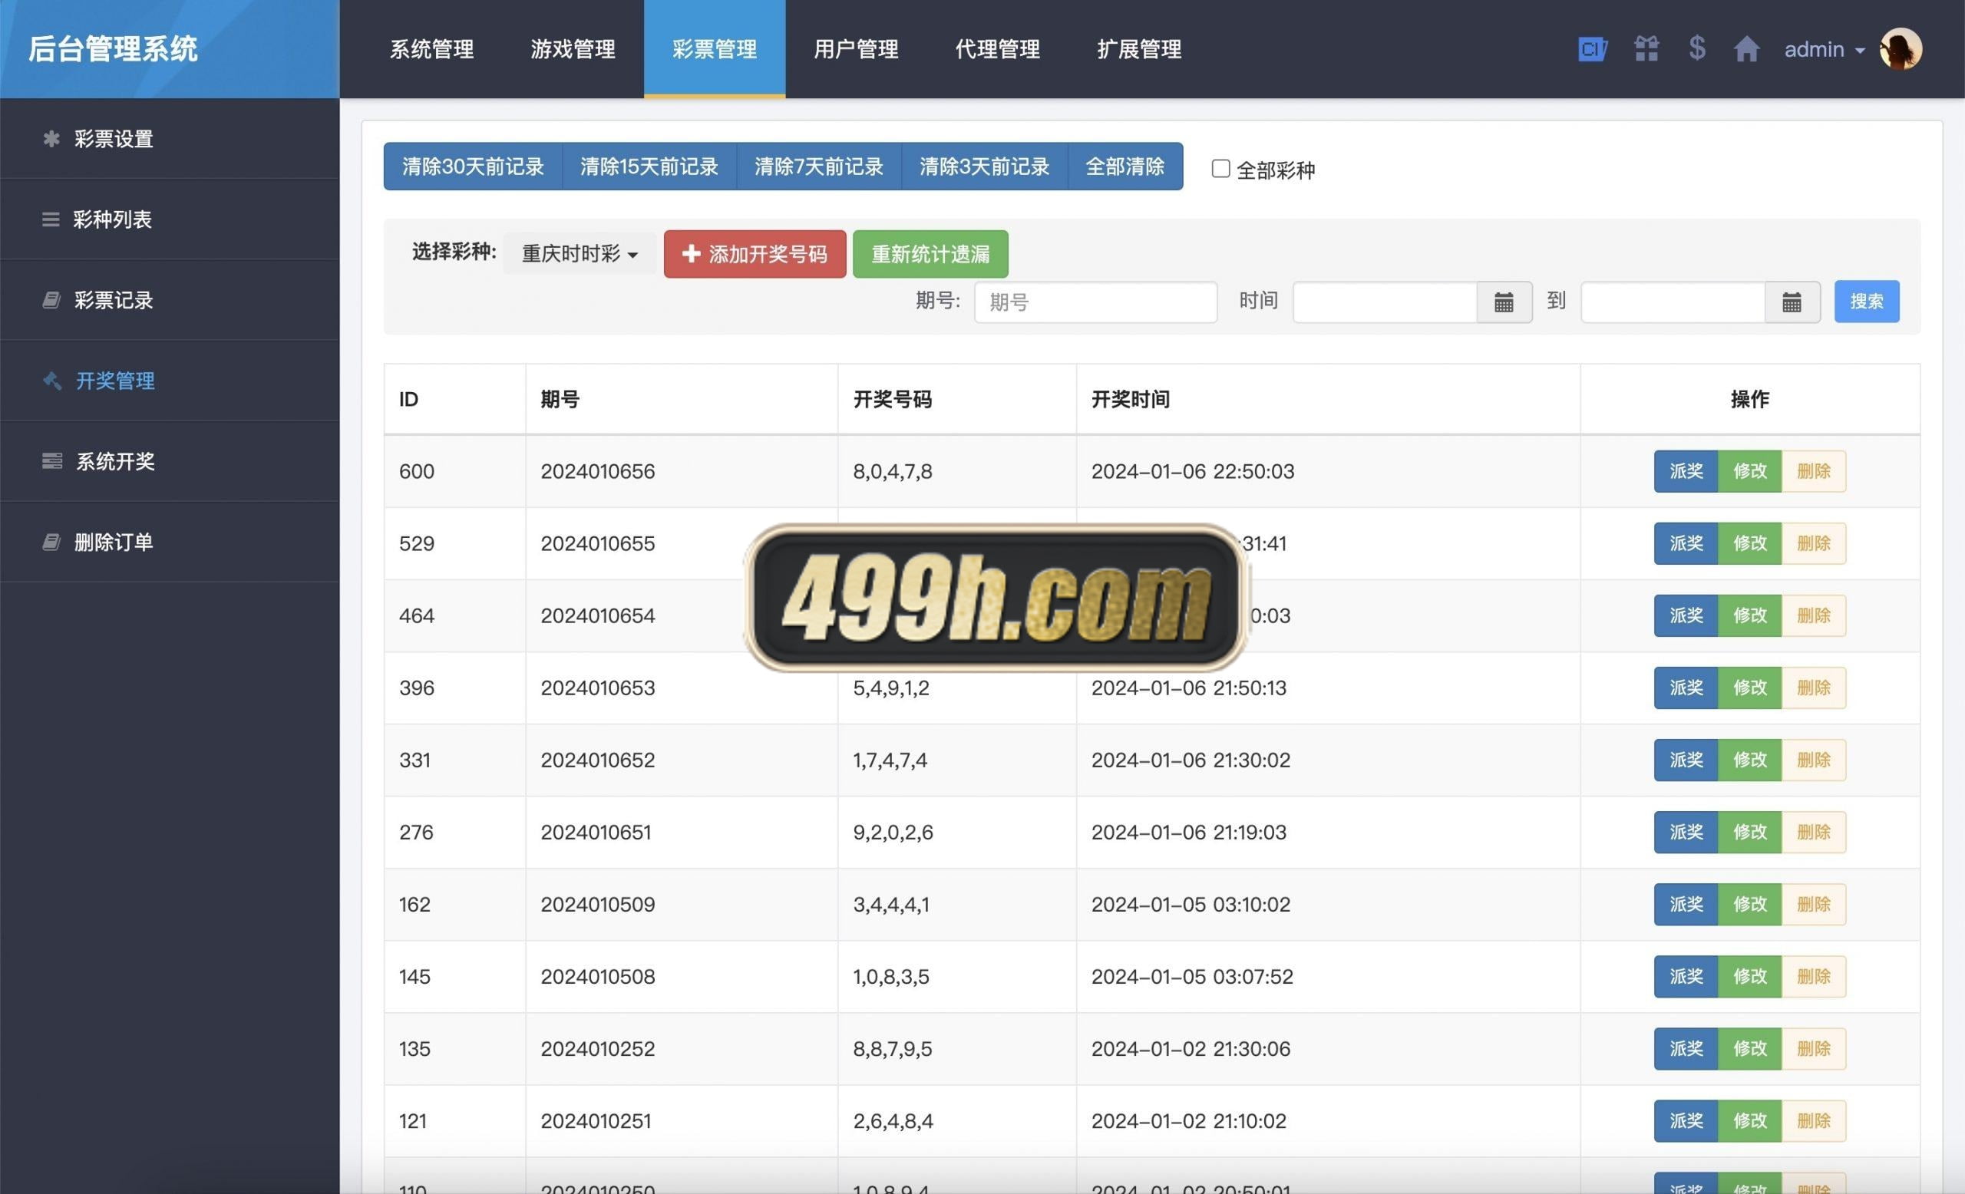Click list icon beside 彩种列表
The image size is (1965, 1194).
[50, 219]
